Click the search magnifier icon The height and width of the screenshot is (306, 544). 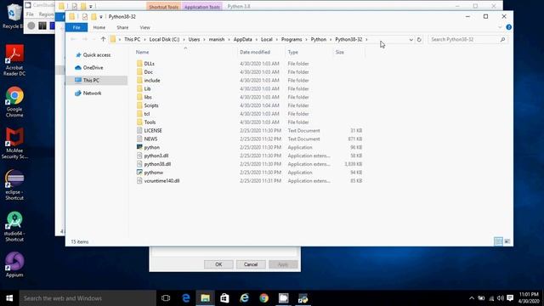[x=502, y=40]
